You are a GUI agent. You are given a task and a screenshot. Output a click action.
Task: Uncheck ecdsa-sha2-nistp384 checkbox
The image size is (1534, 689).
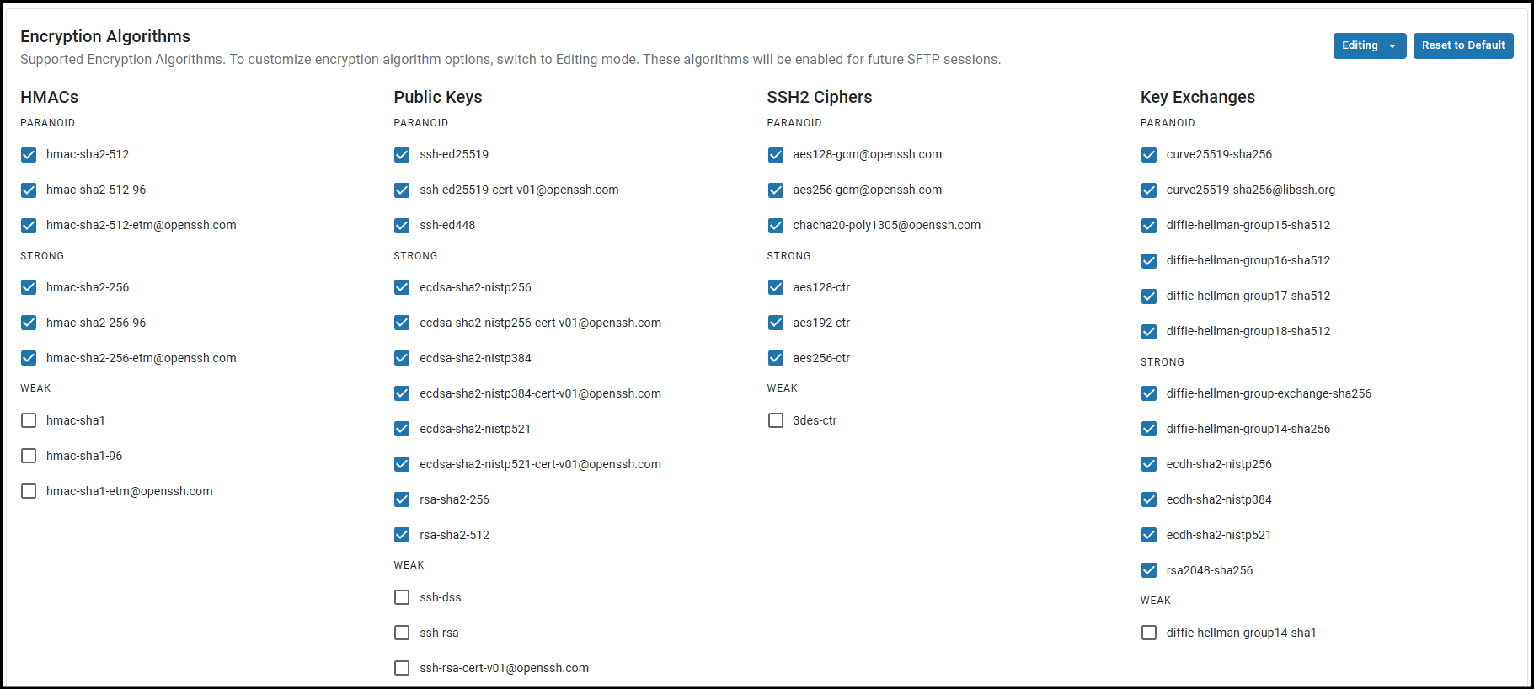point(402,358)
